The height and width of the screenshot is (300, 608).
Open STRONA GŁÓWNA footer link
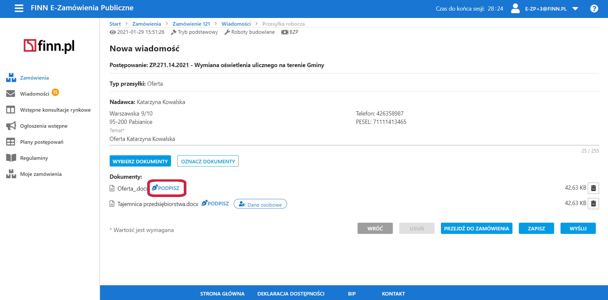[222, 294]
